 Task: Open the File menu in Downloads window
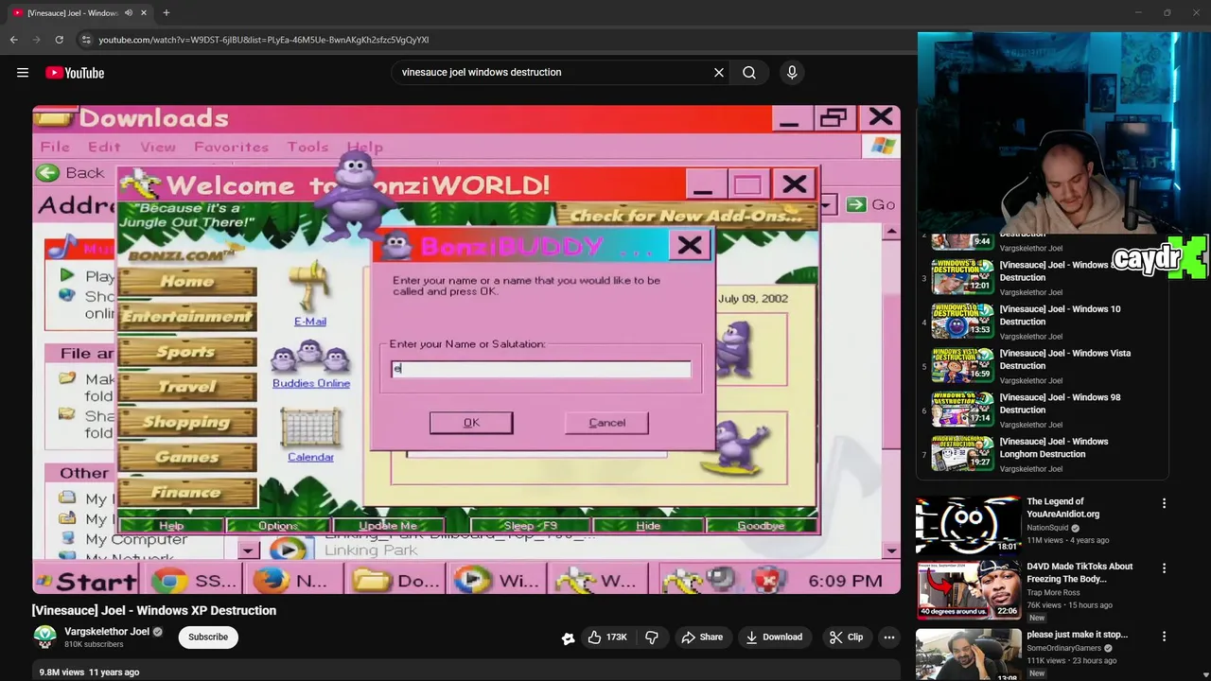pyautogui.click(x=55, y=147)
